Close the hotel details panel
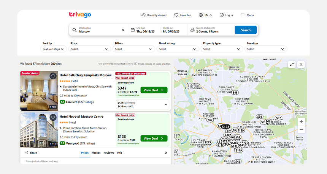Screen dimensions: 327x174 (x=166, y=153)
